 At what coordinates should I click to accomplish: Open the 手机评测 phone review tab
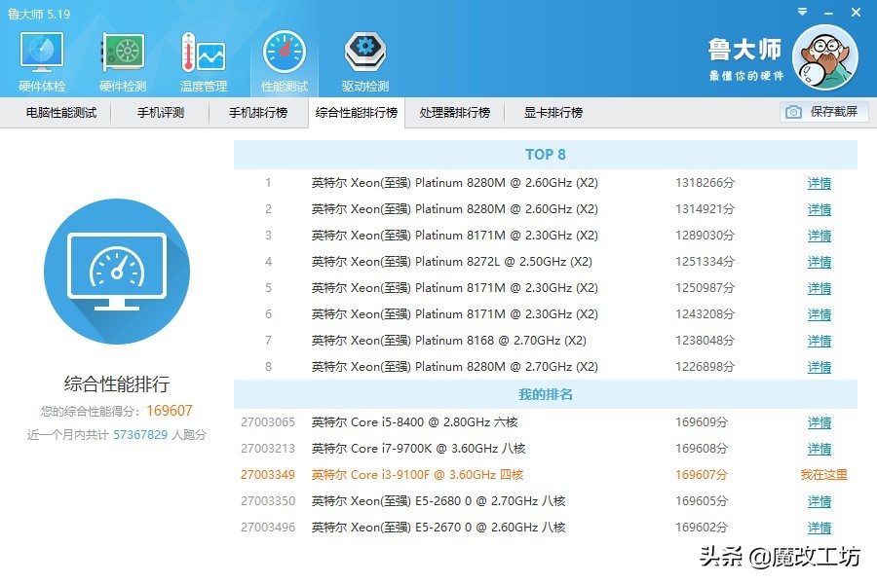[163, 113]
